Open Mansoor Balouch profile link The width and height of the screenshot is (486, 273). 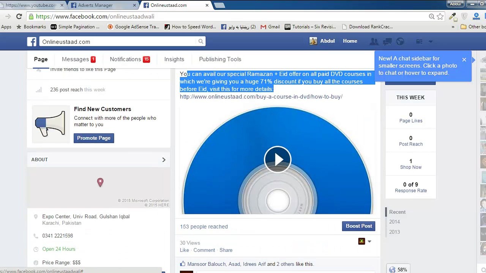pos(206,264)
